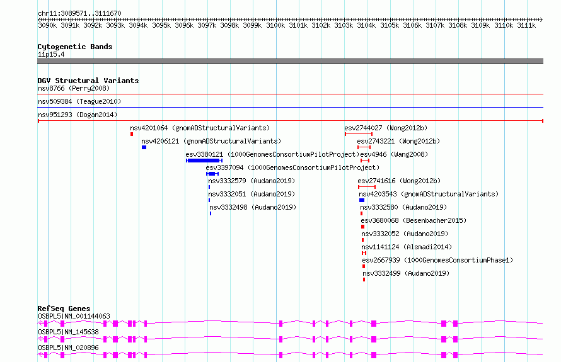561x362 pixels.
Task: Click the 3102k ruler label
Action: [321, 25]
